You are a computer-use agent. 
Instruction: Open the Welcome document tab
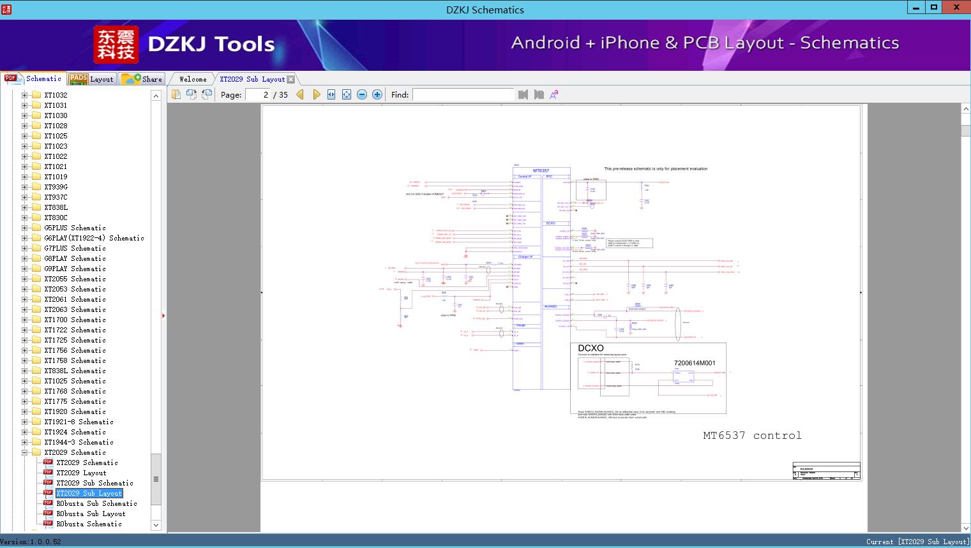tap(193, 79)
